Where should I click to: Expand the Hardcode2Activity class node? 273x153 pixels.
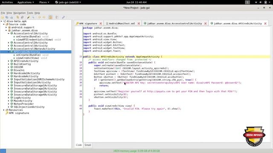(9, 73)
